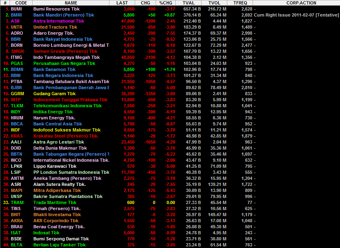Click the TVOL column header
This screenshot has height=248, width=340.
pos(214,3)
